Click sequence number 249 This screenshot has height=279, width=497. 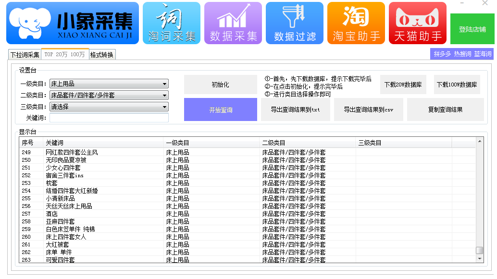[x=26, y=152]
